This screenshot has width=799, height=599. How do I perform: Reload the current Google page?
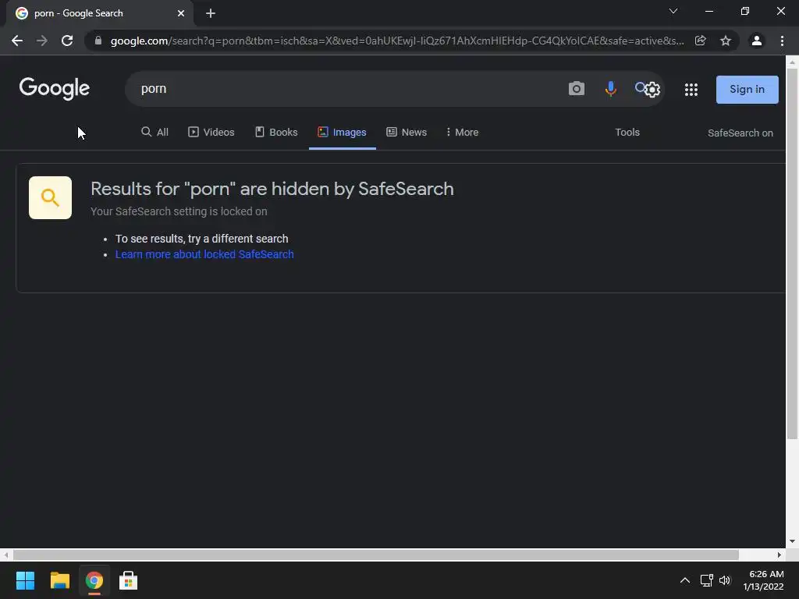click(67, 41)
